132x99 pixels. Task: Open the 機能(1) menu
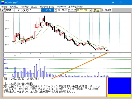point(4,7)
